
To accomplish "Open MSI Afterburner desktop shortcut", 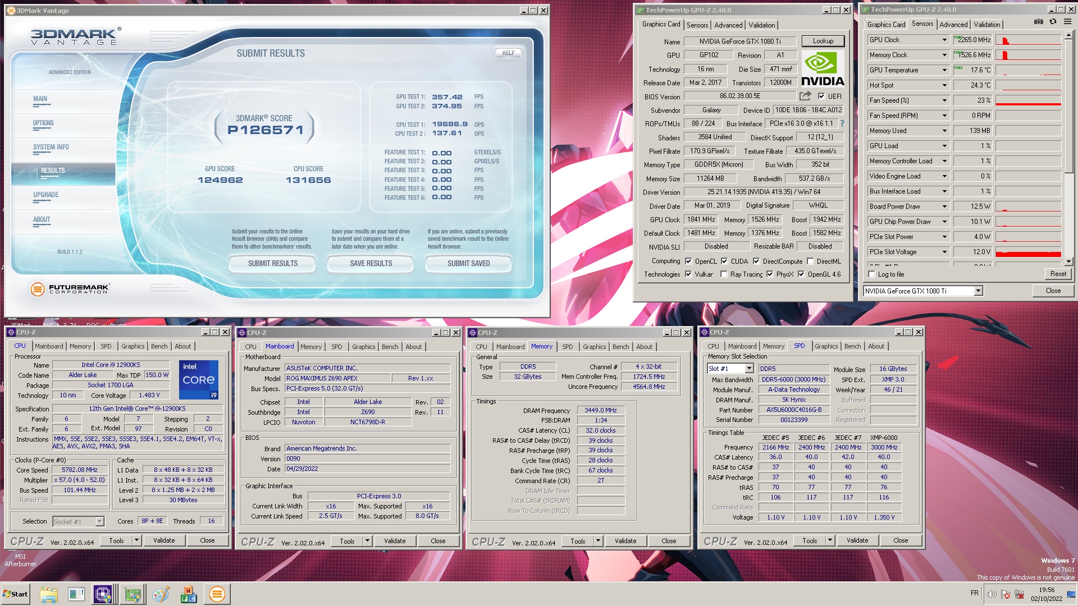I will (x=20, y=560).
